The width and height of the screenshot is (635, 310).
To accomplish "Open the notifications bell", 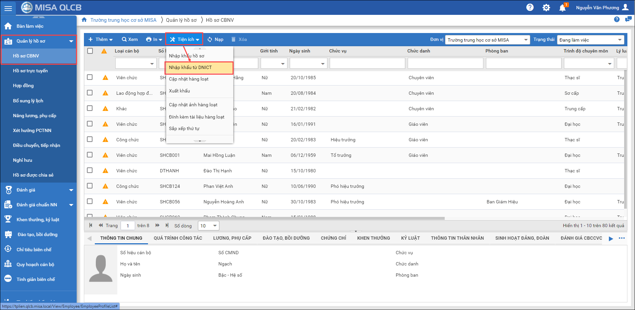I will click(x=562, y=8).
